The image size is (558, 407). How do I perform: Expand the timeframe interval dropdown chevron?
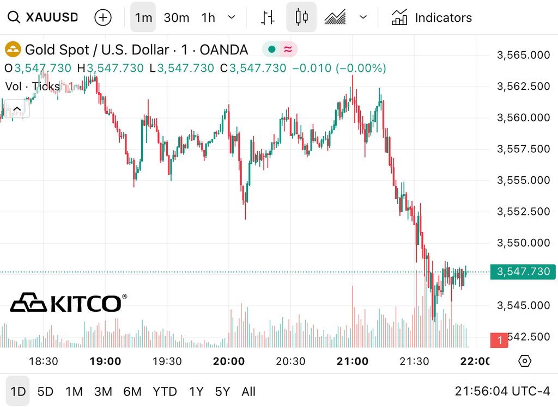coord(232,17)
